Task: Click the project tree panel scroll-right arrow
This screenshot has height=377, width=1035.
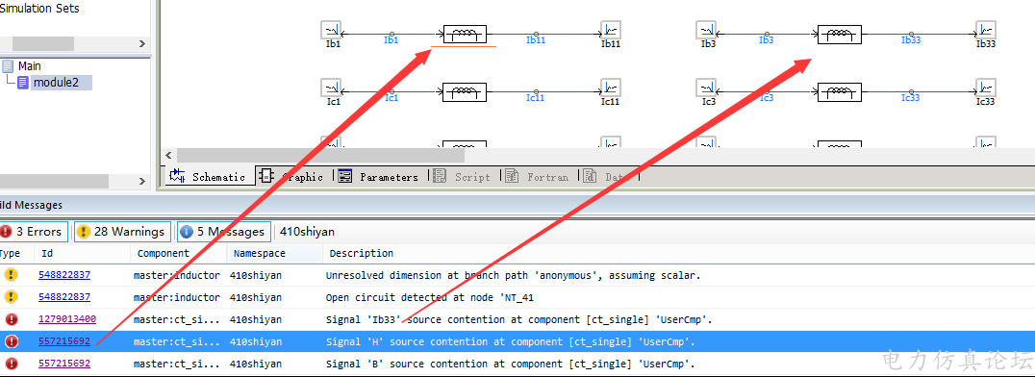Action: 142,181
